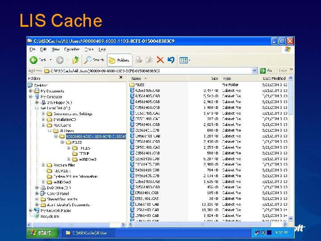Close the Folders pane with its X
Viewport: 321px width, 241px height.
tap(121, 77)
